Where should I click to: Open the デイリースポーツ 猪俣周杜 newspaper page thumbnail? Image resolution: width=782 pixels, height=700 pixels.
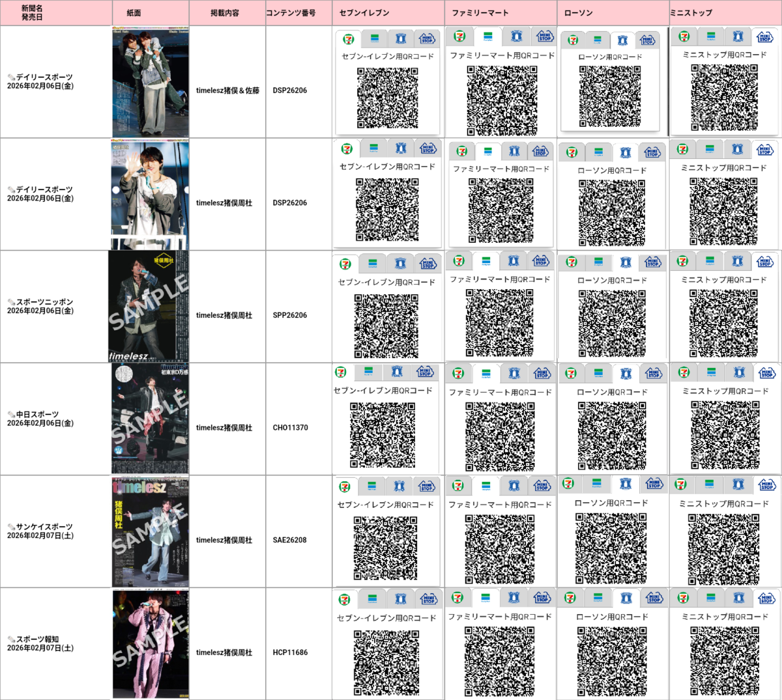click(x=151, y=194)
